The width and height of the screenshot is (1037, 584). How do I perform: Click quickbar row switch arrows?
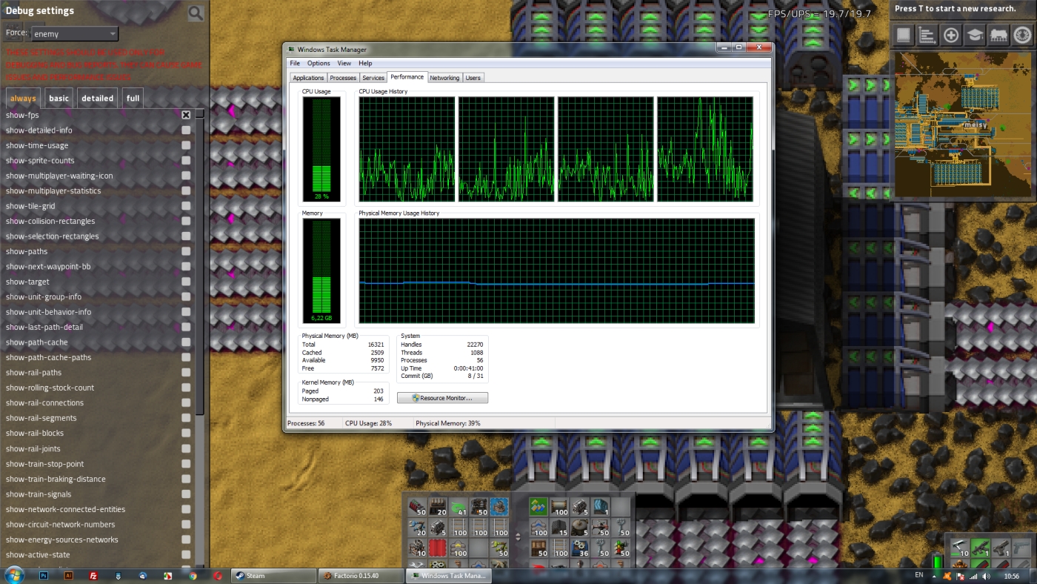(518, 537)
